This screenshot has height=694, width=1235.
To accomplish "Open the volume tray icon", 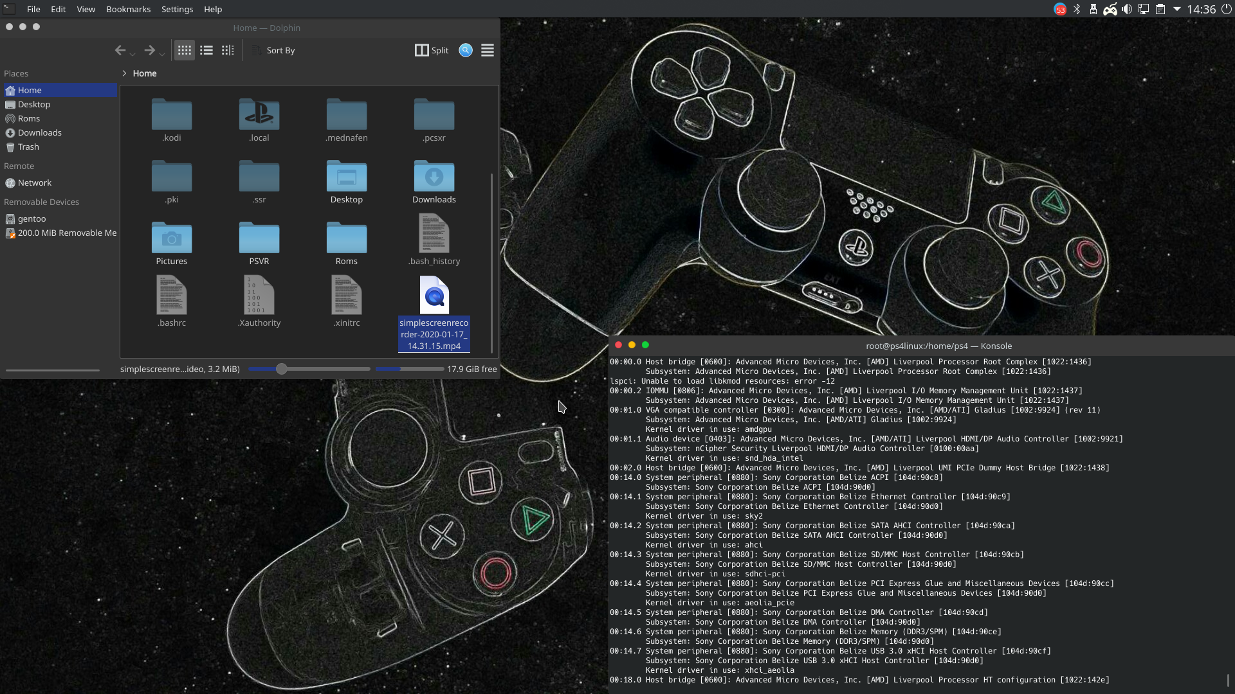I will point(1127,9).
